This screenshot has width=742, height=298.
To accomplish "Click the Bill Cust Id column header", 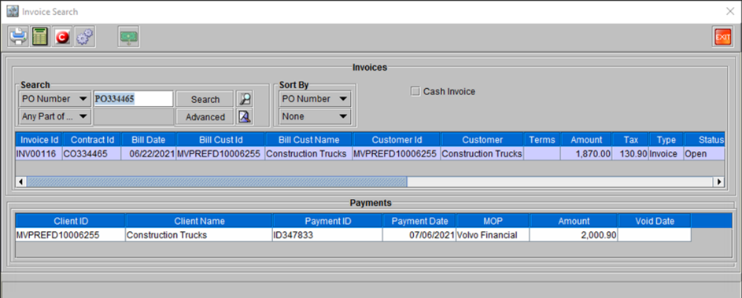I will (x=220, y=140).
